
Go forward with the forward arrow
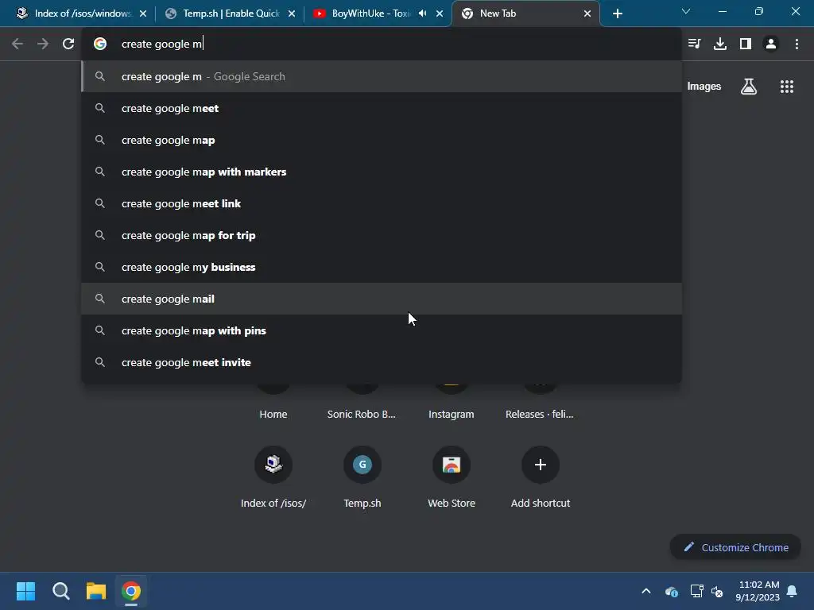[x=43, y=44]
